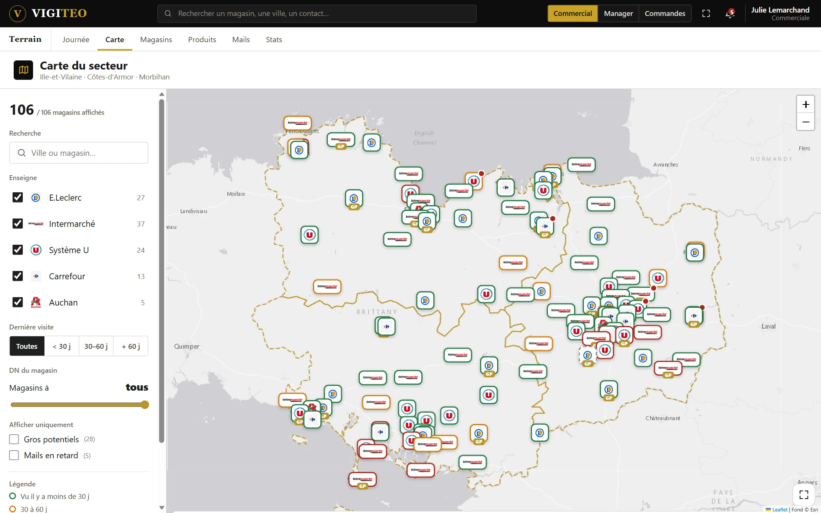Viewport: 821px width, 513px height.
Task: Filter last visit to + 60 j
Action: coord(130,346)
